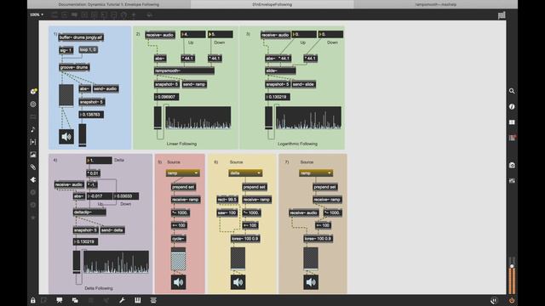Click the 'send~ audio' object in panel 1
Image resolution: width=545 pixels, height=306 pixels.
click(x=106, y=88)
